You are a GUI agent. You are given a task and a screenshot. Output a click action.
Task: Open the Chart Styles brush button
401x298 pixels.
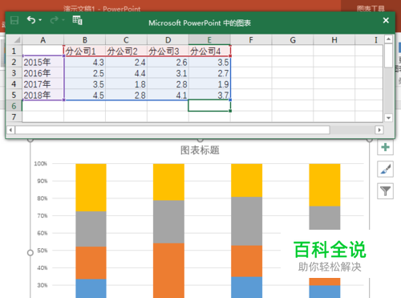tap(385, 169)
